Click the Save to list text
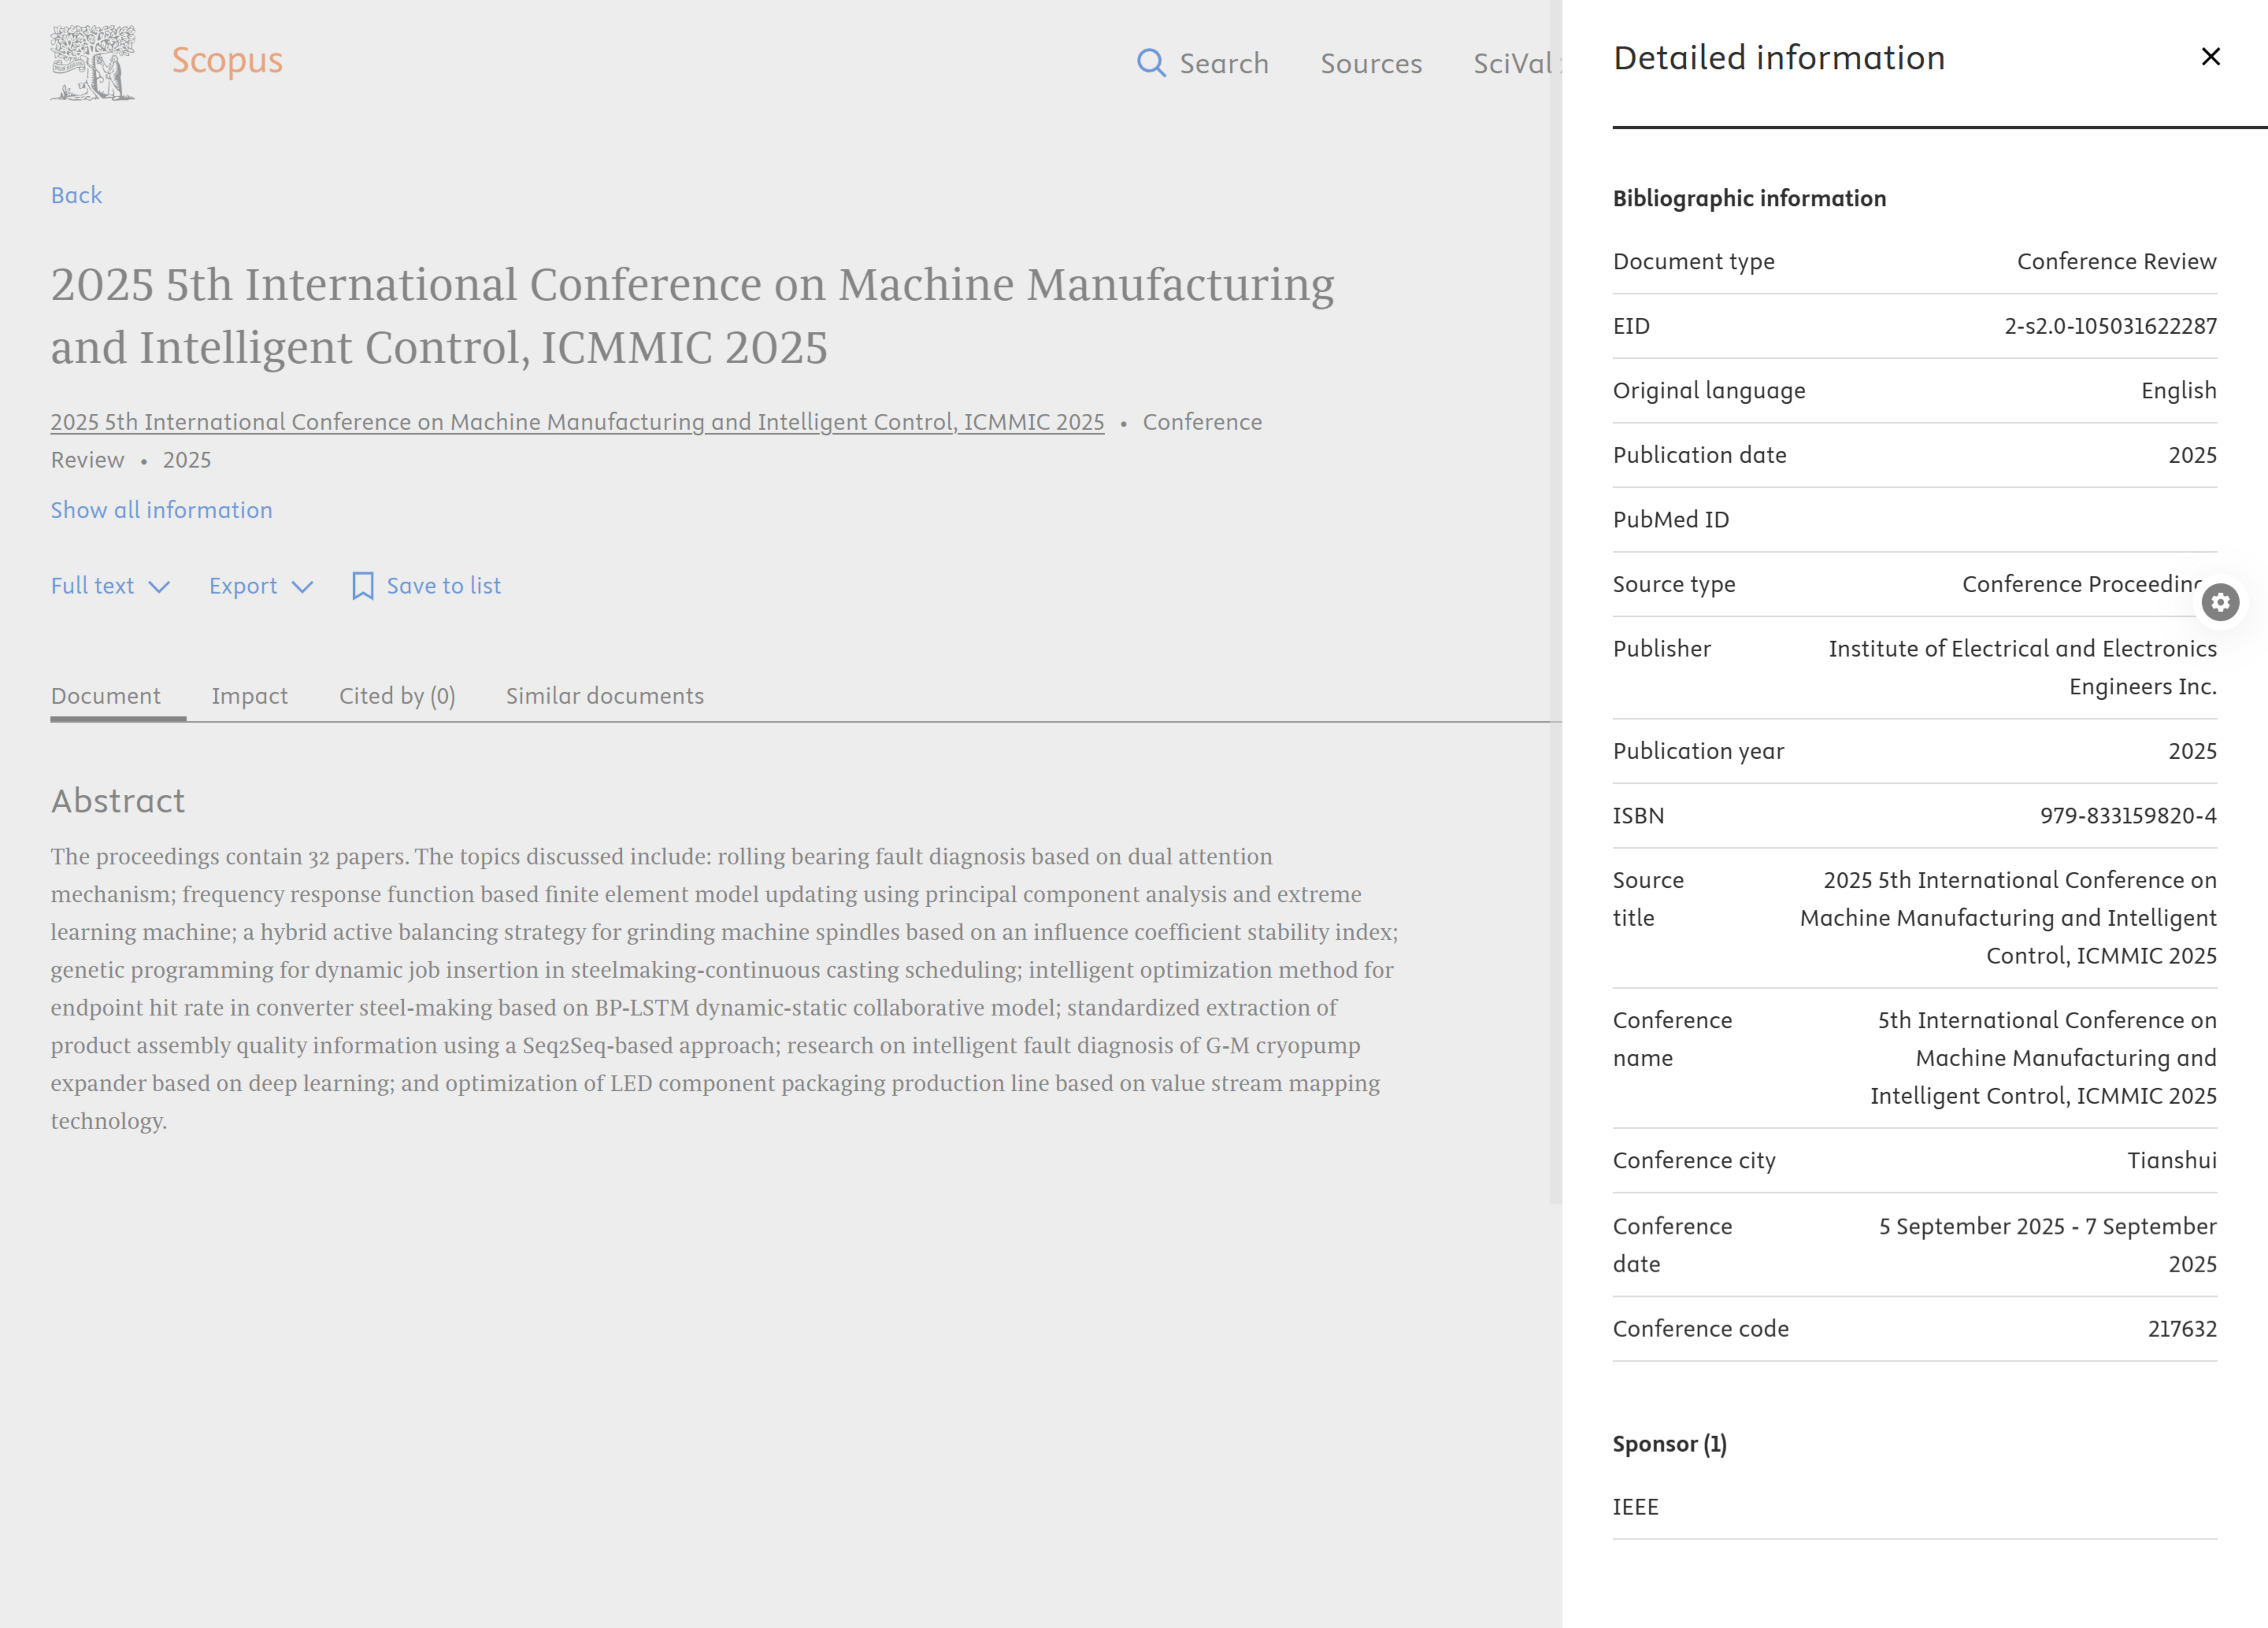The image size is (2268, 1628). point(444,586)
